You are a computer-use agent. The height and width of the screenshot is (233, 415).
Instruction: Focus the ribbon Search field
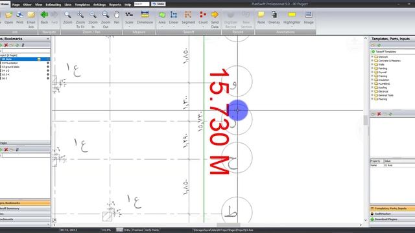click(x=141, y=4)
